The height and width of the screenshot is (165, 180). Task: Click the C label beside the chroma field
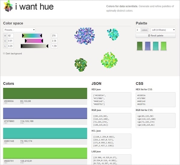(5, 41)
